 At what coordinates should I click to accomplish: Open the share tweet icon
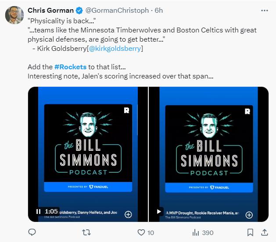point(264,232)
